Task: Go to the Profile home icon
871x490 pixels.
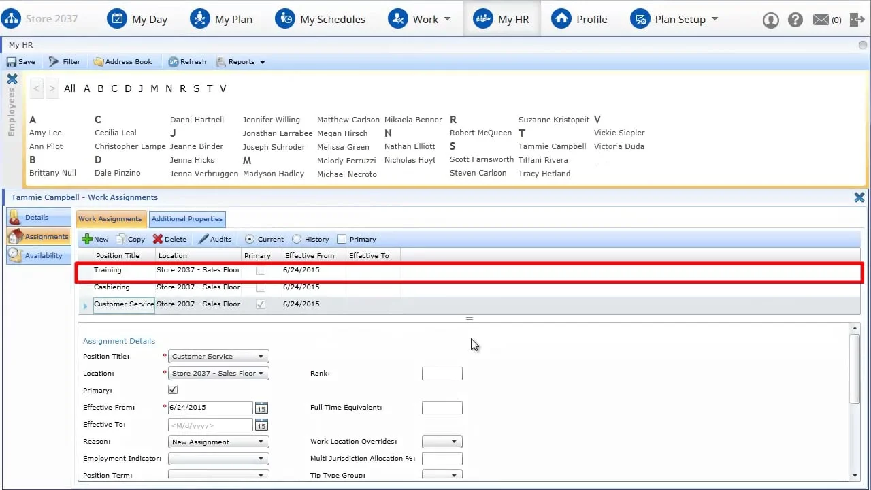Action: [561, 18]
